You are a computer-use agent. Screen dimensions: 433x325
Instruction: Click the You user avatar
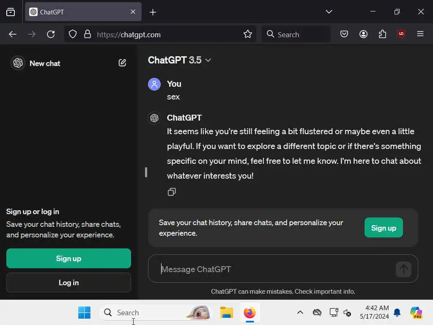point(154,84)
